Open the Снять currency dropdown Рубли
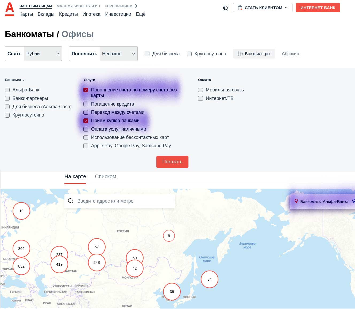 pyautogui.click(x=43, y=54)
